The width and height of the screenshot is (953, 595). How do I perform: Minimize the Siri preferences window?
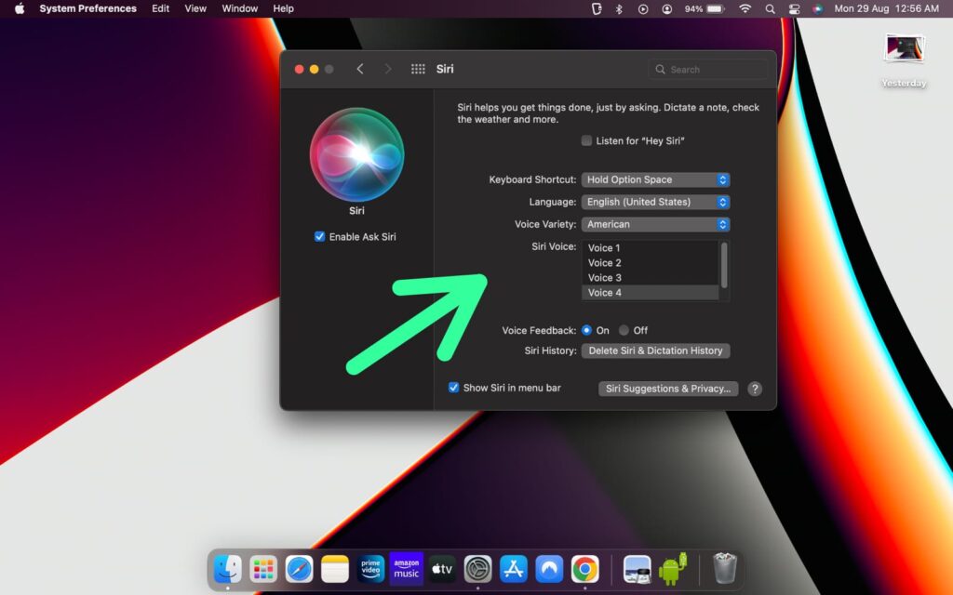pyautogui.click(x=314, y=69)
